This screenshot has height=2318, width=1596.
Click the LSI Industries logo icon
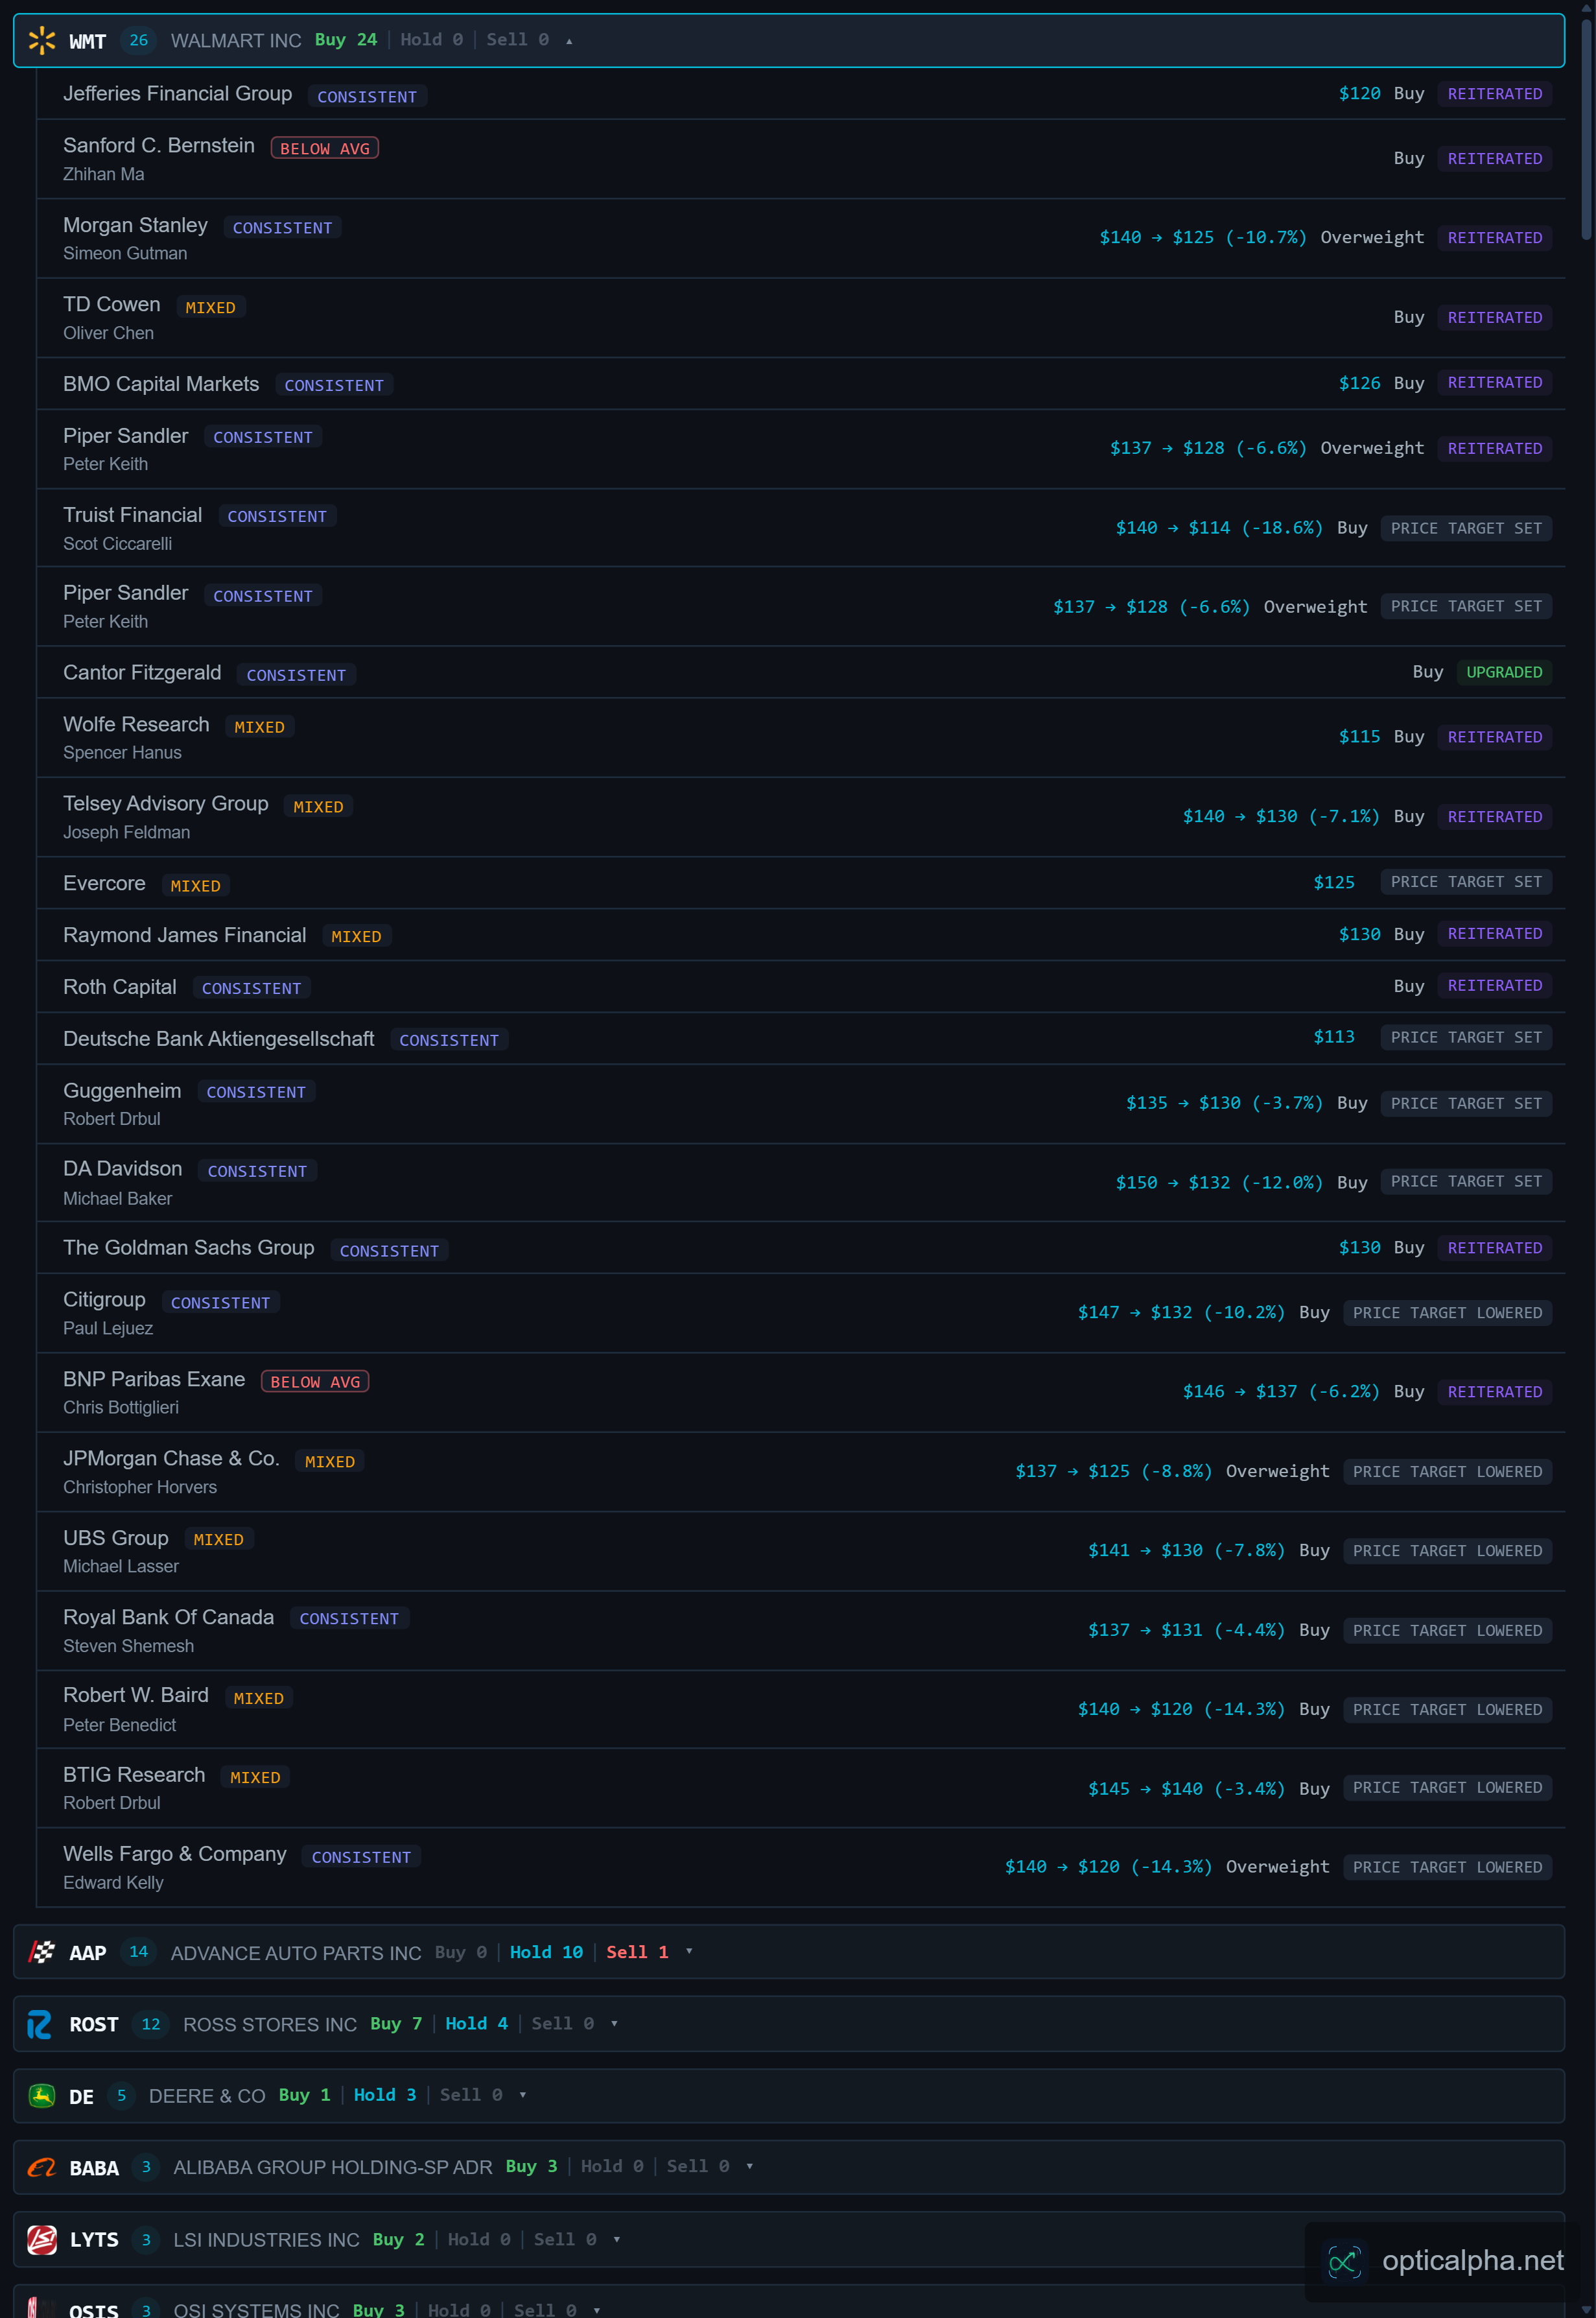point(42,2239)
